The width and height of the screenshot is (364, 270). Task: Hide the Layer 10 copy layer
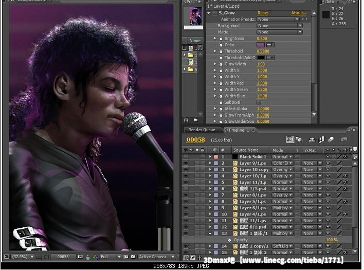coord(186,170)
